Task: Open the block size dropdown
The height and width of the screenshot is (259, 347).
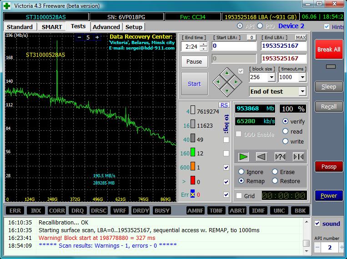Action: [272, 77]
